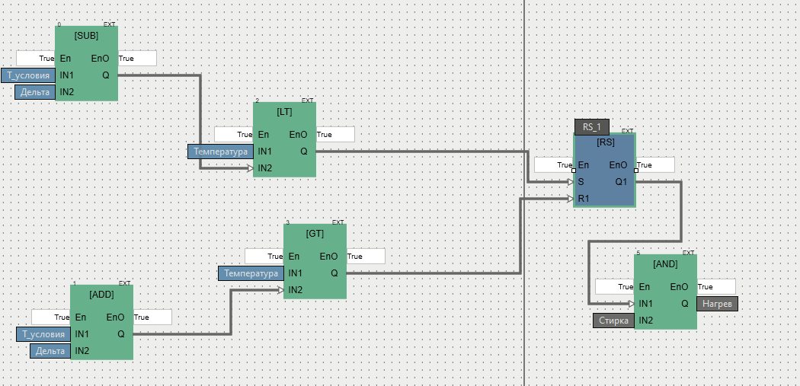
Task: Select T_условия variable on SUB block
Action: pos(28,75)
